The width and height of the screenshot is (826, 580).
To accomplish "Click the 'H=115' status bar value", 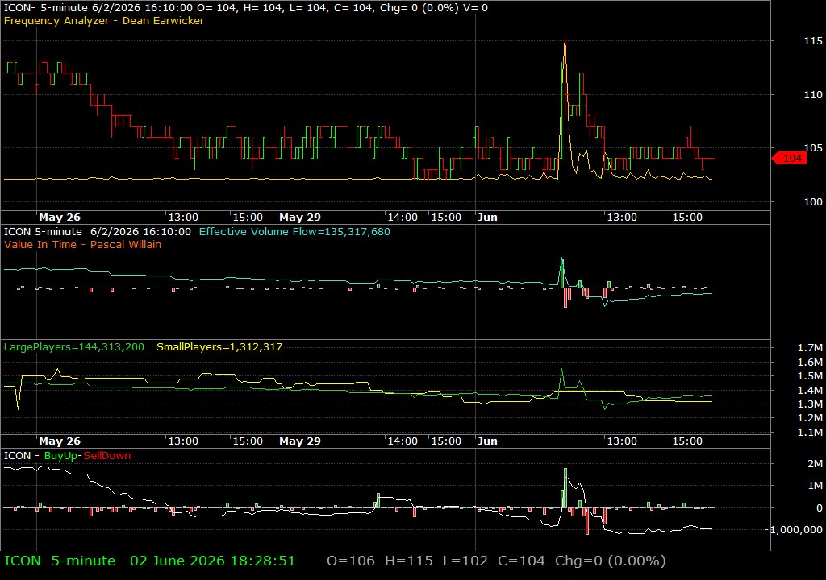I will point(409,561).
